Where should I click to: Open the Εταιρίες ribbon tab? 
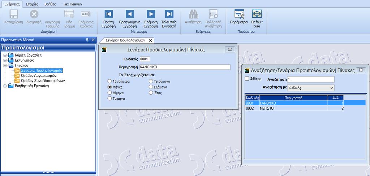[x=32, y=4]
